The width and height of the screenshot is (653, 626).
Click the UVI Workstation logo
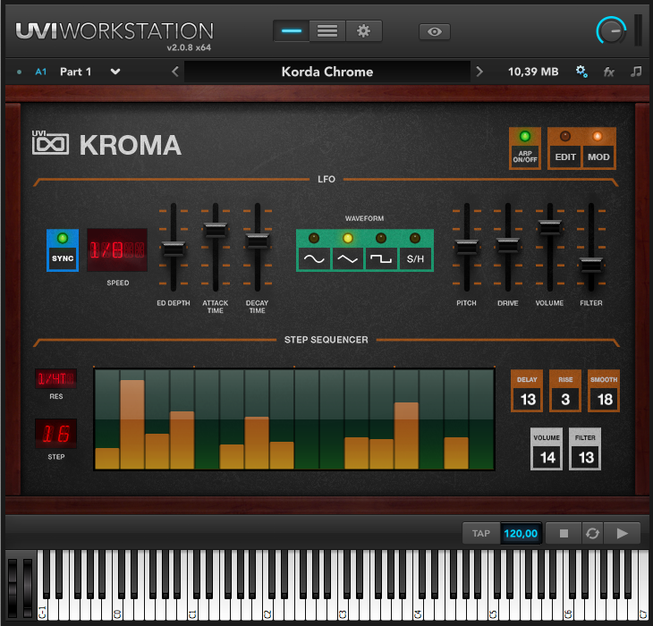(x=114, y=31)
